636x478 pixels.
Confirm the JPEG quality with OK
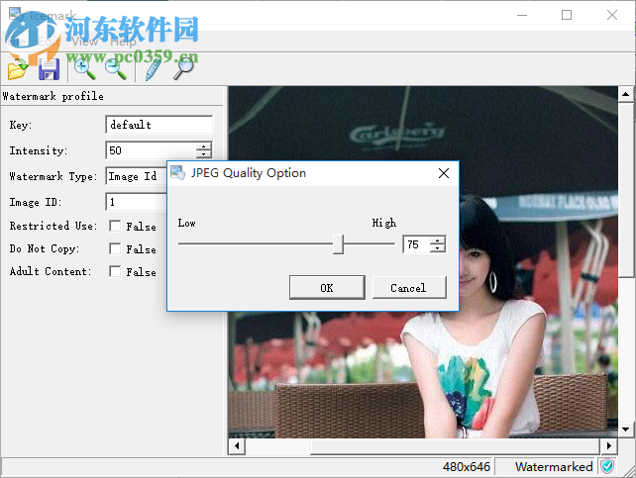tap(327, 288)
